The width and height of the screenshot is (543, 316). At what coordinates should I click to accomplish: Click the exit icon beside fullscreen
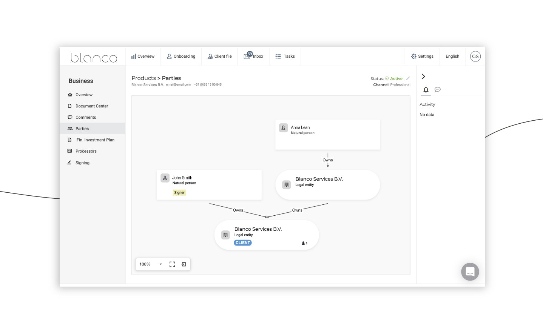pos(184,264)
